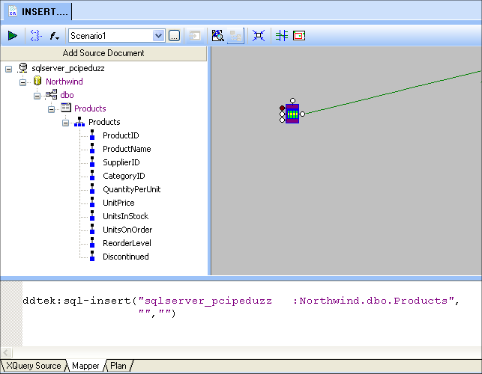
Task: Click the fit-to-window blue arrows icon
Action: (x=259, y=36)
